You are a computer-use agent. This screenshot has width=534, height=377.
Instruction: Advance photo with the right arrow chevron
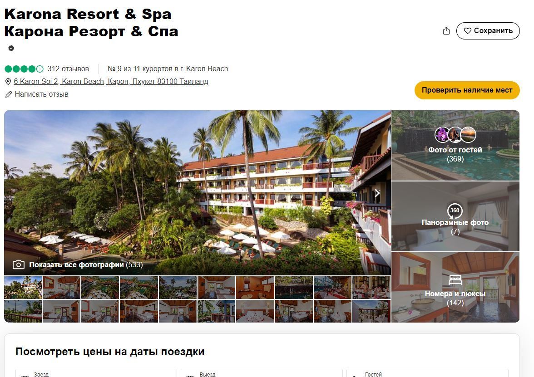tap(377, 193)
